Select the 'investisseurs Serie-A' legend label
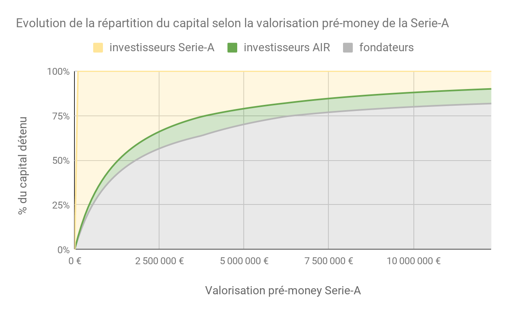Screen dimensions: 507x313 [x=162, y=48]
